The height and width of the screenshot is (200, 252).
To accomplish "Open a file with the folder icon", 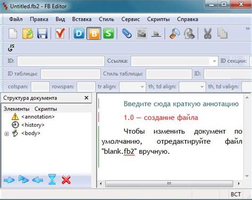I will pyautogui.click(x=28, y=33).
